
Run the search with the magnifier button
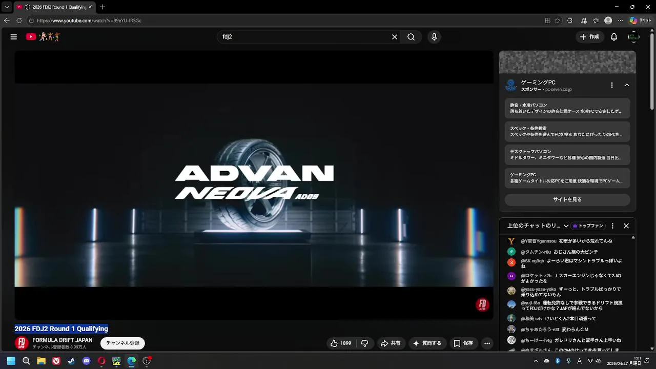click(411, 37)
